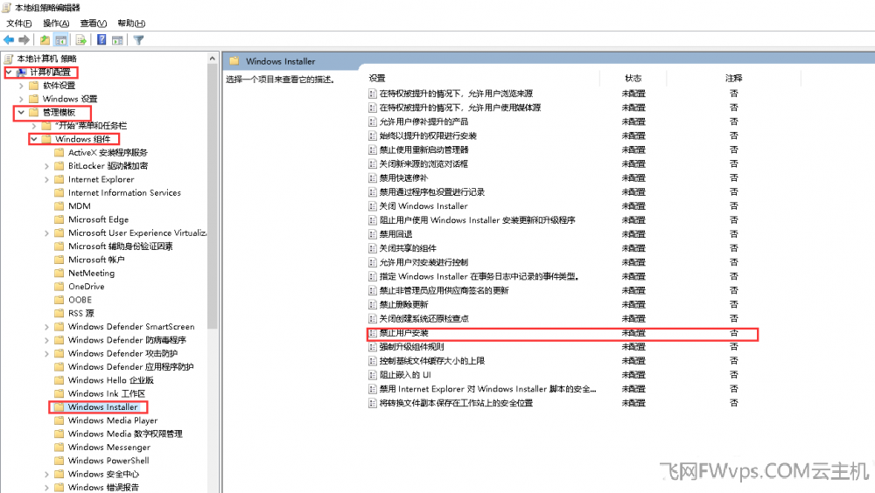Select 允许用户对安装进行控制 policy
The height and width of the screenshot is (493, 875).
424,262
